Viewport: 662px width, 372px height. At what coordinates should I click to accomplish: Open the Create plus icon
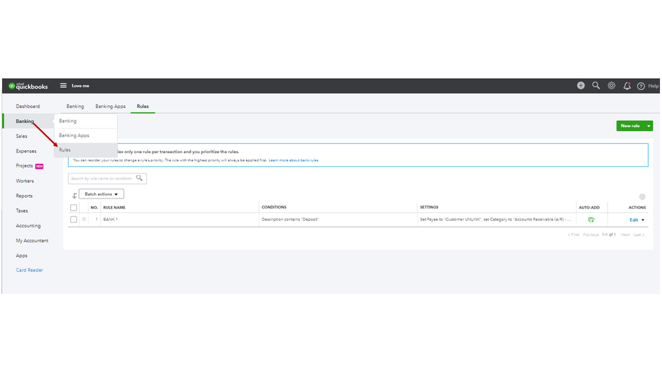click(x=581, y=85)
